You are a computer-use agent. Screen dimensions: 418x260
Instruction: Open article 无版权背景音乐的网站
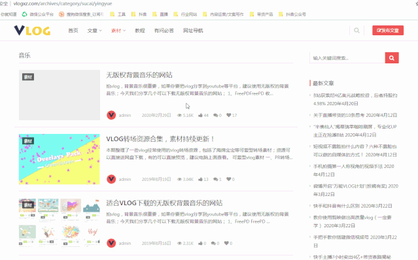(x=139, y=75)
